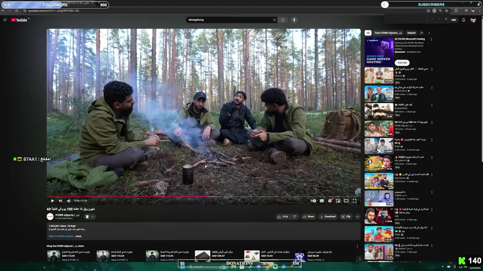Download the video
This screenshot has width=483, height=271.
[328, 216]
